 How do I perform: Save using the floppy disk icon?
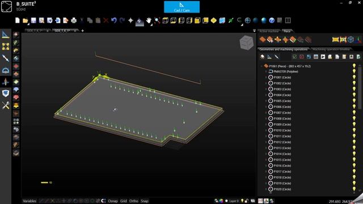point(33,20)
